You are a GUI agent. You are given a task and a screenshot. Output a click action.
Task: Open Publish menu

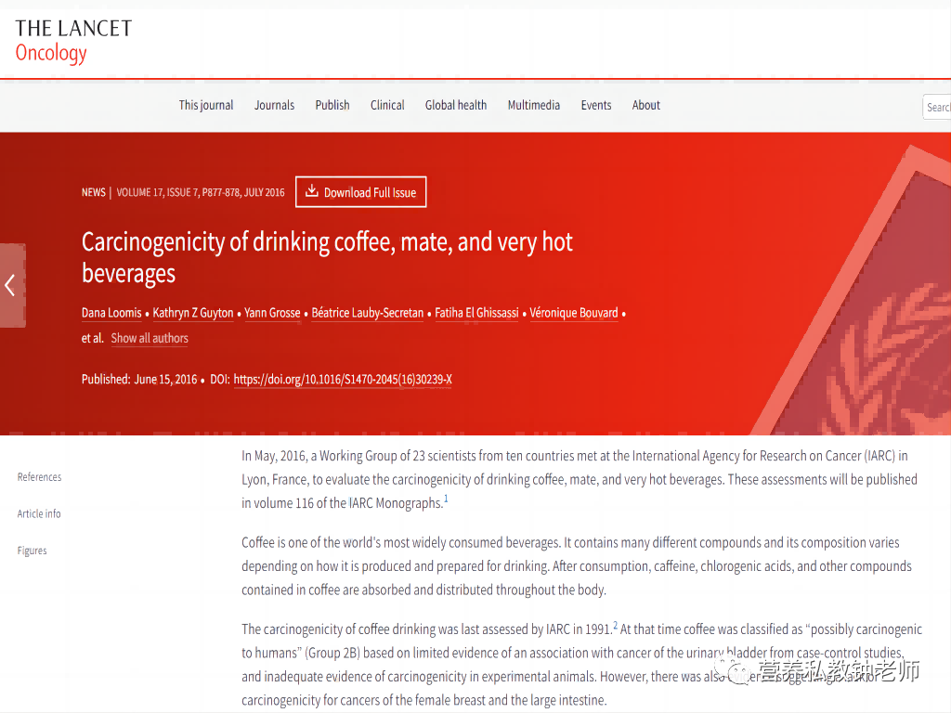332,106
